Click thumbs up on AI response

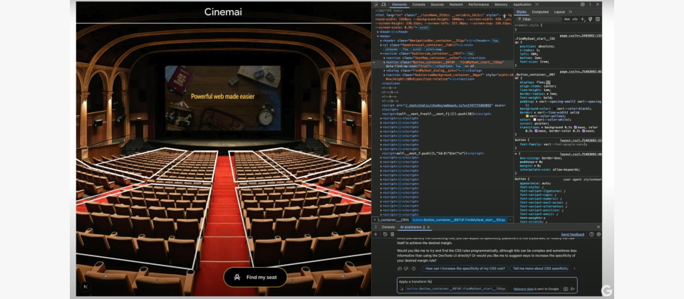(400, 268)
